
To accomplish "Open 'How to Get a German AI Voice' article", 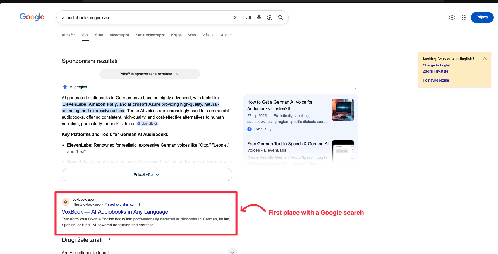I will (x=280, y=105).
